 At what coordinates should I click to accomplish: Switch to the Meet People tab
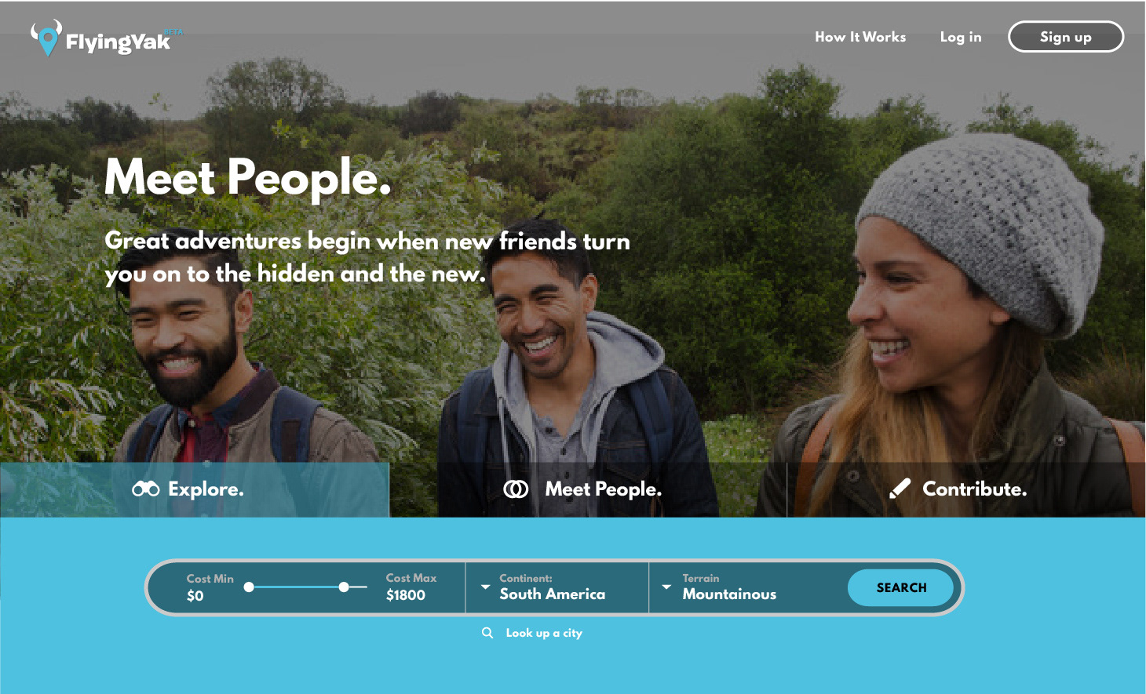coord(588,489)
